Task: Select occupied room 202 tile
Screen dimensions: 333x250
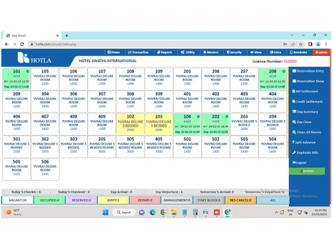Action: click(x=216, y=124)
